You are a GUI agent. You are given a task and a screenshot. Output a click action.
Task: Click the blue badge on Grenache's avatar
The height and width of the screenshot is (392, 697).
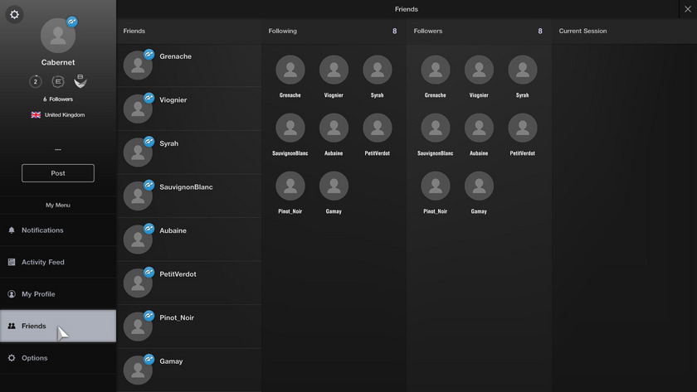(149, 55)
